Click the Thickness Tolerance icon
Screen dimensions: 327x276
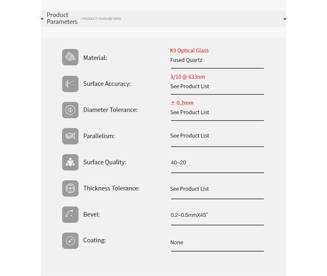[x=70, y=188]
